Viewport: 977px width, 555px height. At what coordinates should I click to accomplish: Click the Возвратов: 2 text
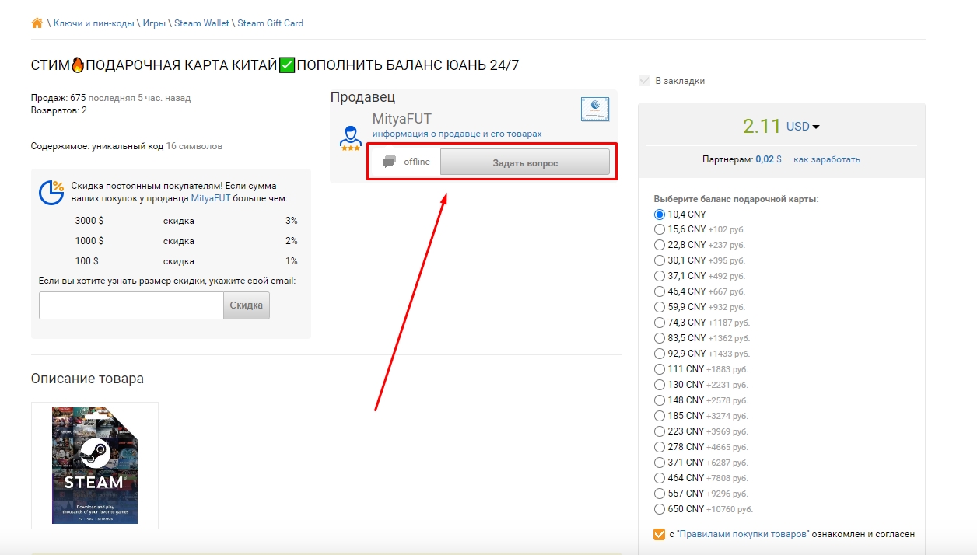pyautogui.click(x=59, y=110)
